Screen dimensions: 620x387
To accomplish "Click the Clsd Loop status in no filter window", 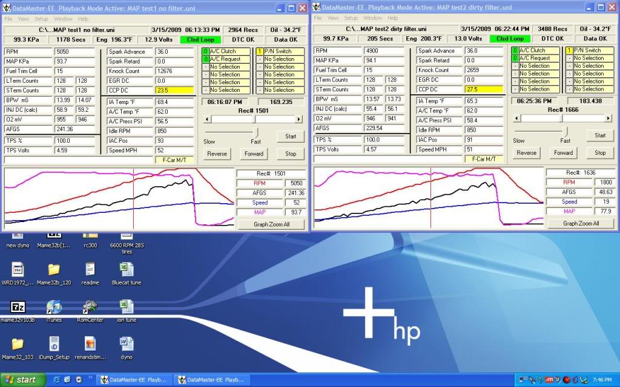I will (200, 39).
